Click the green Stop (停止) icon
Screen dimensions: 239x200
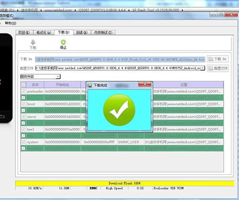(63, 42)
